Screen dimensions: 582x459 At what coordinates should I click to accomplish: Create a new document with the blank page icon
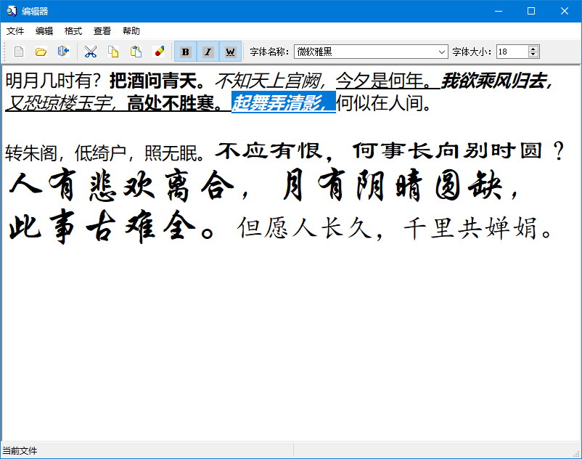tap(19, 52)
